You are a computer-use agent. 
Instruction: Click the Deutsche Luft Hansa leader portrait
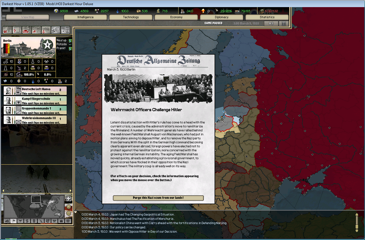point(8,91)
